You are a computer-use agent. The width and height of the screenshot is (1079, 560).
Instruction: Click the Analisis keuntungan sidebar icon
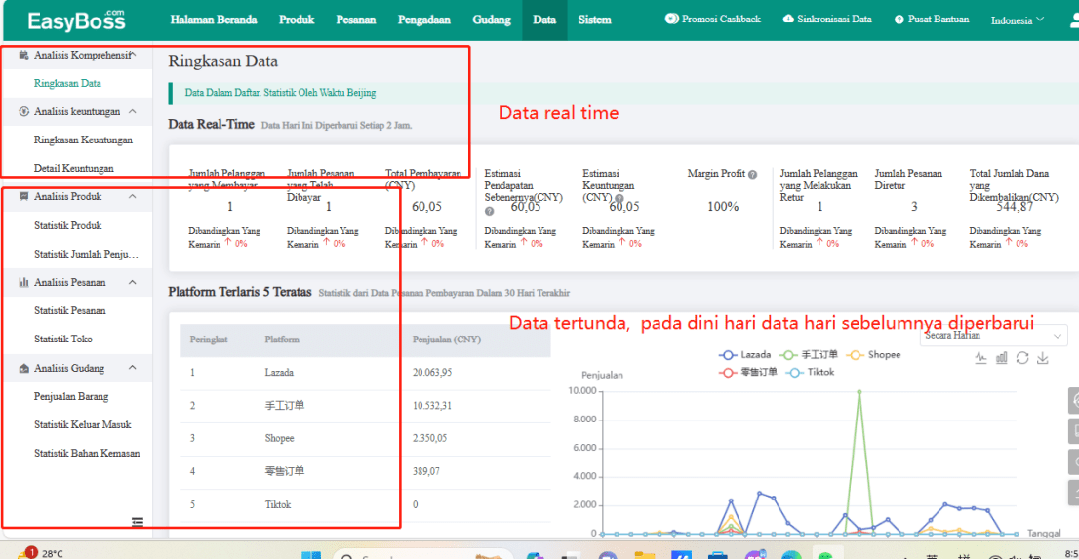coord(23,111)
